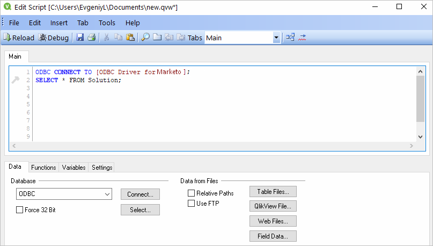The image size is (433, 246).
Task: Click editor horizontal scroll left arrow
Action: [14, 146]
